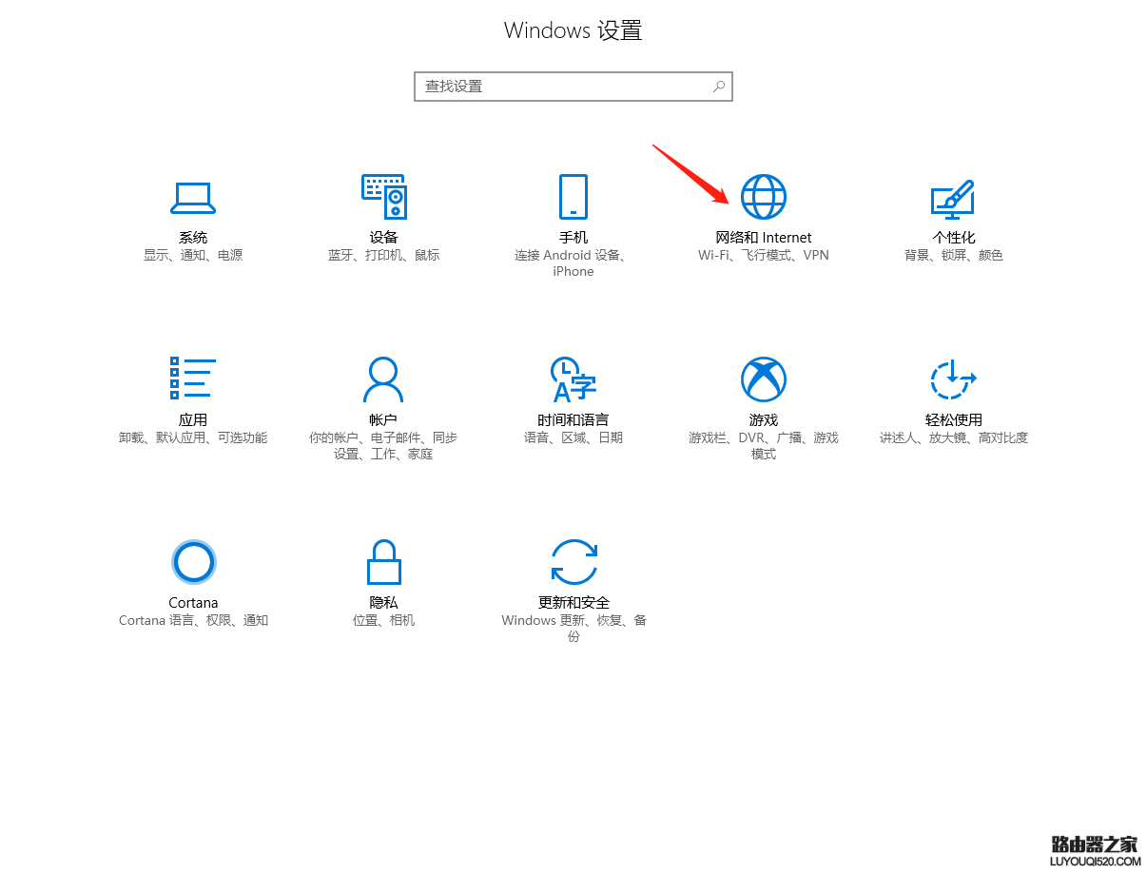Click the 系统 category title
The height and width of the screenshot is (874, 1147).
click(x=193, y=238)
